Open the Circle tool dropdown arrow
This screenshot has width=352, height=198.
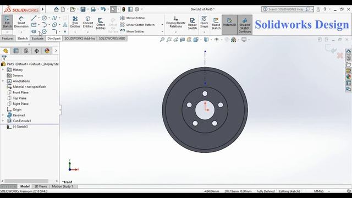(x=49, y=18)
